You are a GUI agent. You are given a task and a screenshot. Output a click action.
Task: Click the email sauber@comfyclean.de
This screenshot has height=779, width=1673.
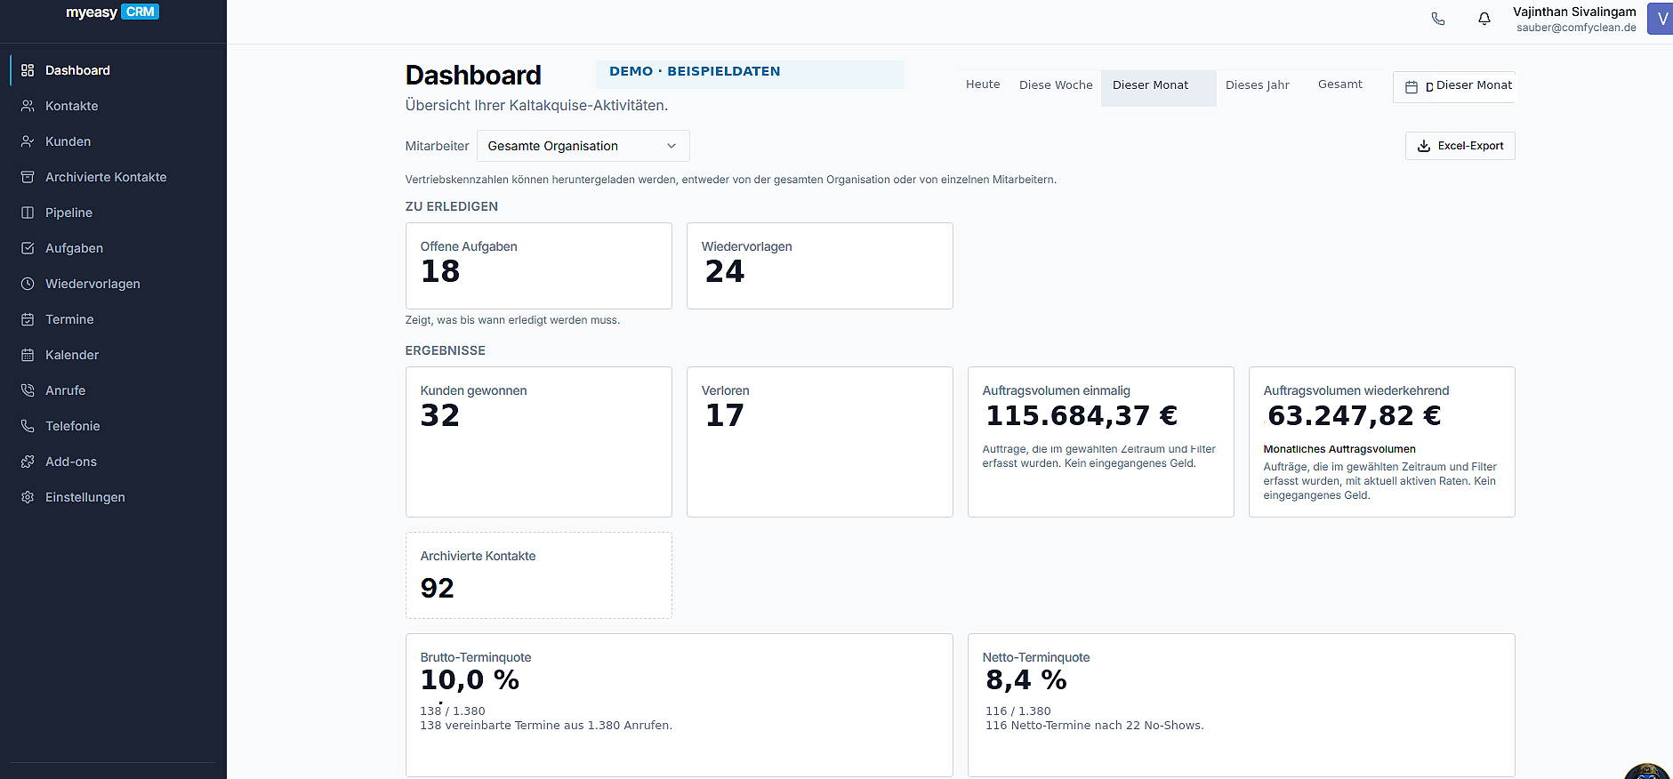(1576, 28)
